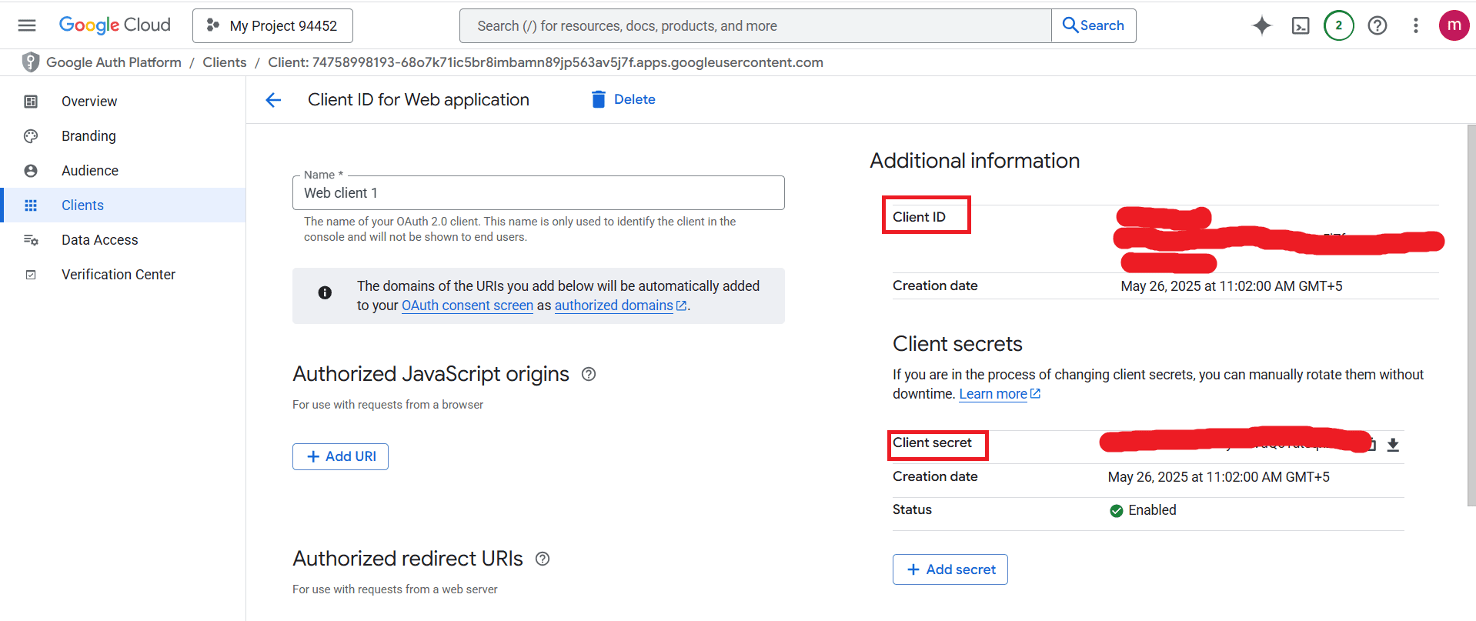Open the OAuth consent screen link
Screen dimensions: 1476x621
[x=467, y=305]
